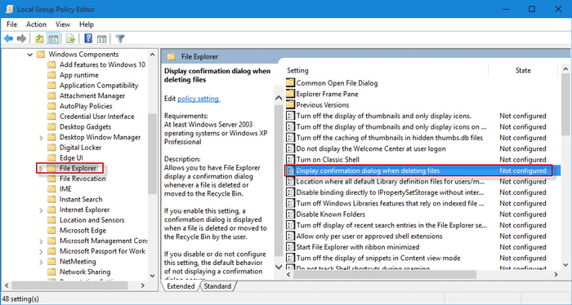Viewport: 572px width, 305px height.
Task: Click the Local Group Policy Editor title icon
Action: (10, 9)
